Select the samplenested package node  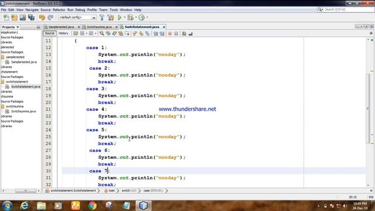tap(15, 57)
